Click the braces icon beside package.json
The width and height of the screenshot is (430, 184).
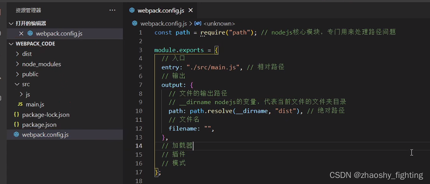(16, 124)
